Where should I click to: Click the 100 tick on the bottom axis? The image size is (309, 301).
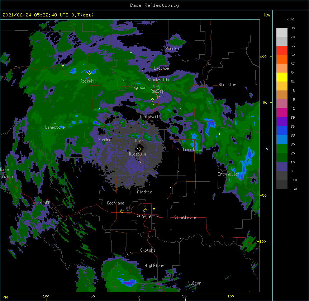click(x=230, y=296)
